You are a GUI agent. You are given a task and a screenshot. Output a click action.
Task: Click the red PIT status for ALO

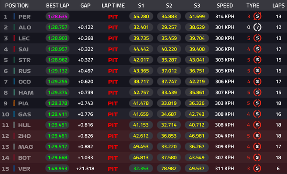(x=113, y=28)
